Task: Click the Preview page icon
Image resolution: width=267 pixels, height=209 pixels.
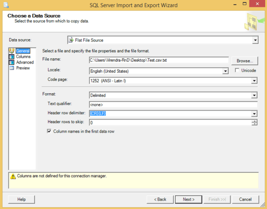Action: [12, 68]
